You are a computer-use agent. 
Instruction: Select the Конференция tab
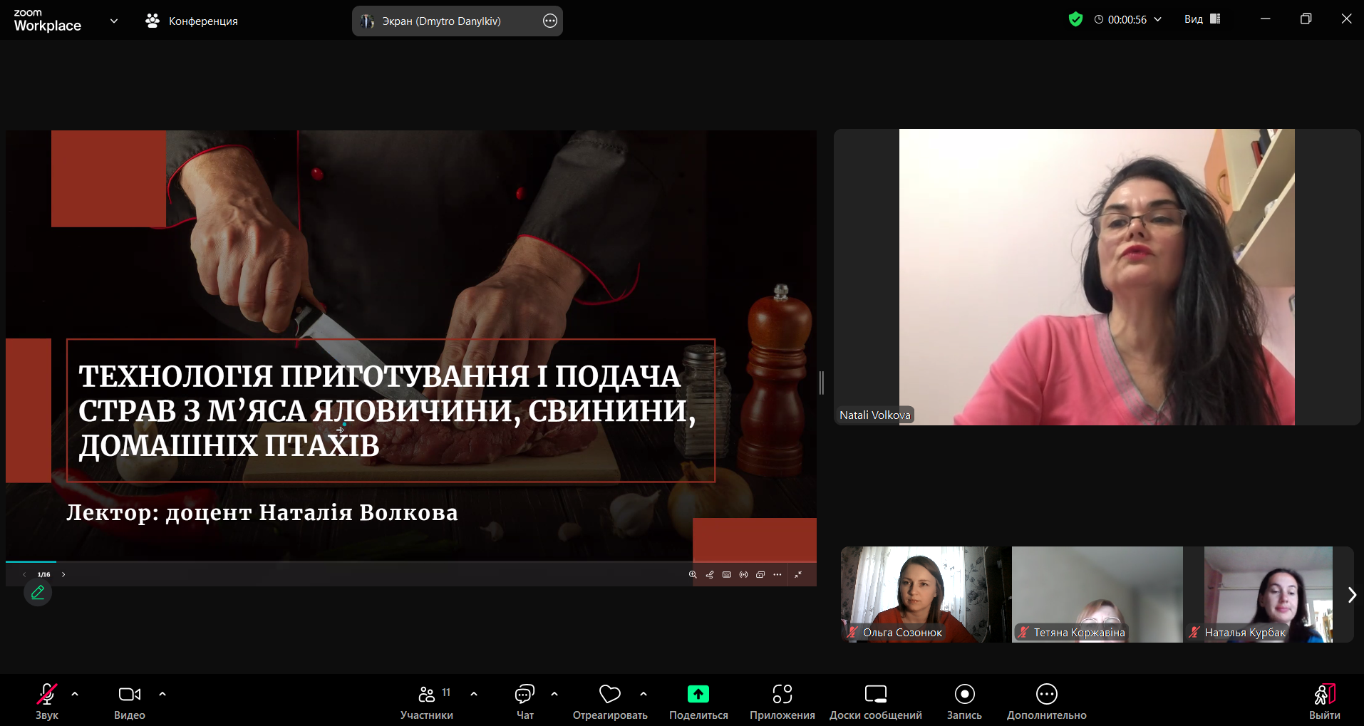(192, 21)
